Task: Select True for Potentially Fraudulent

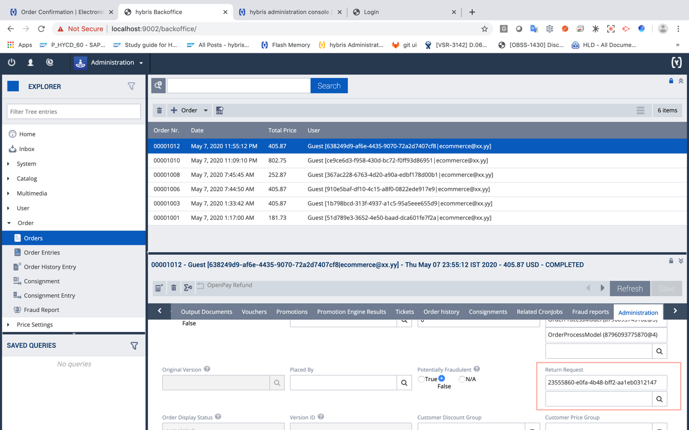Action: [421, 379]
